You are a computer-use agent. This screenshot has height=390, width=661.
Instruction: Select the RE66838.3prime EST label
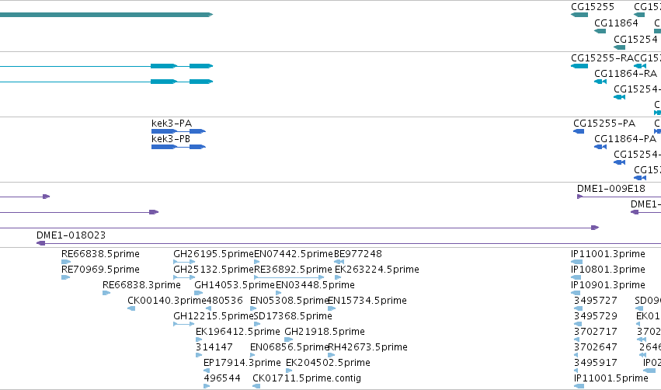[x=141, y=285]
